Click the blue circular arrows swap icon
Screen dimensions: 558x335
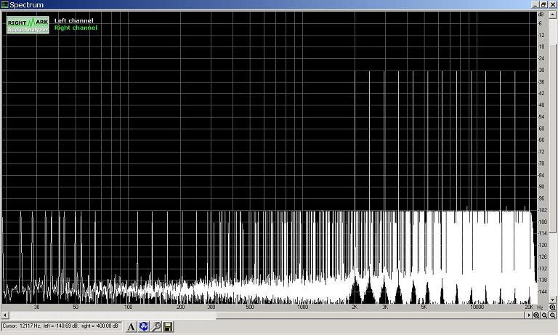click(x=143, y=327)
